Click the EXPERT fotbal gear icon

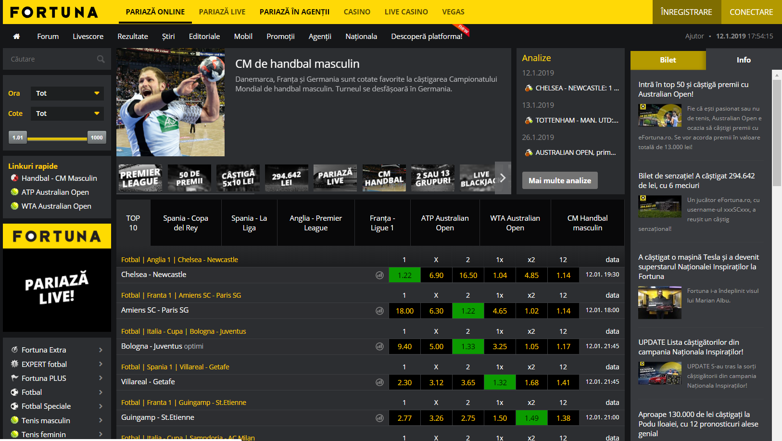click(14, 364)
